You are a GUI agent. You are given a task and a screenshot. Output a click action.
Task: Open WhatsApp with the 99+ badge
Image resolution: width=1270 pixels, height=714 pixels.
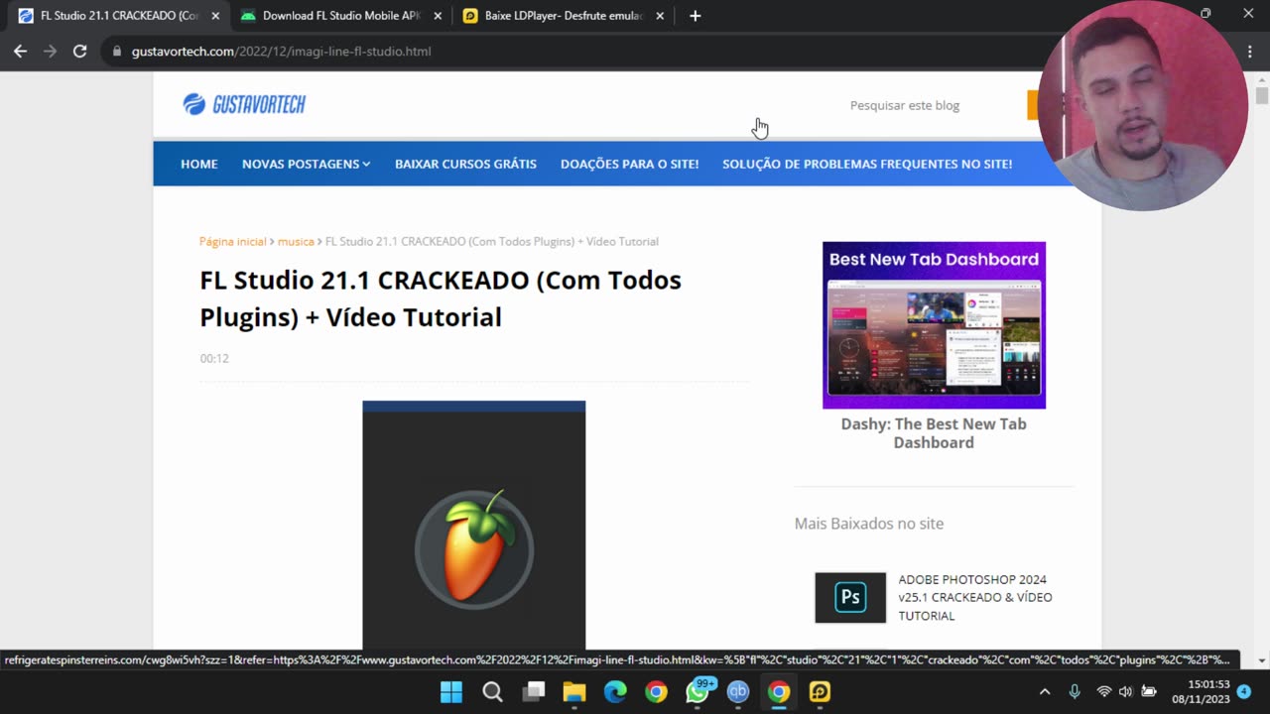point(698,691)
